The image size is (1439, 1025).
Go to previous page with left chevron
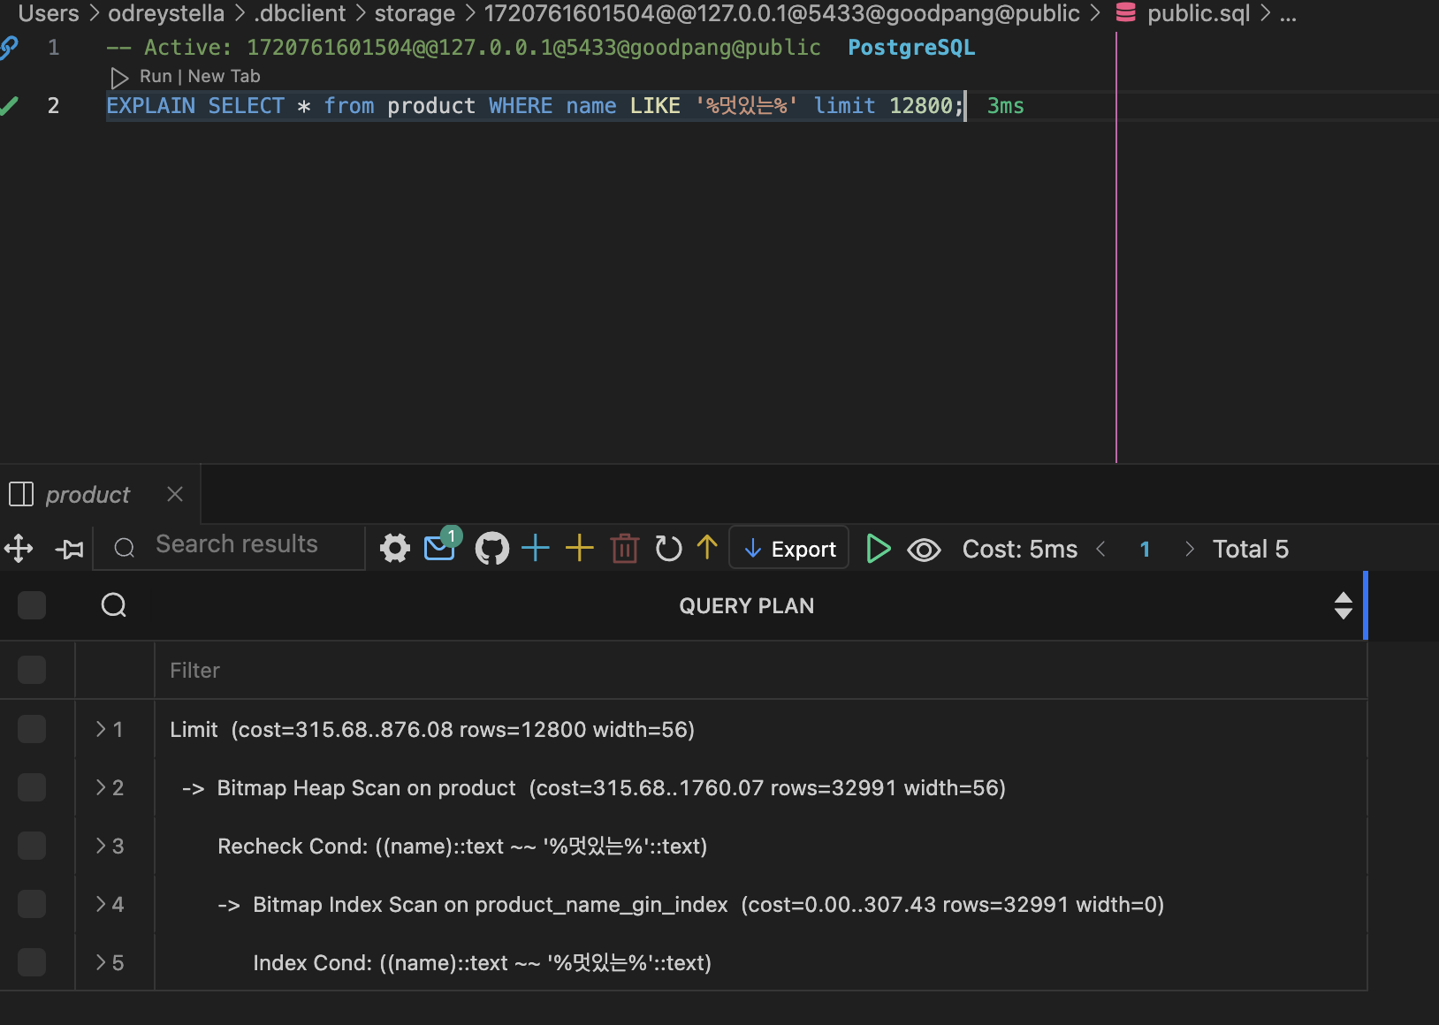point(1101,549)
